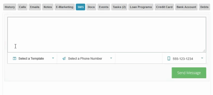This screenshot has height=95, width=213.
Task: Click the active SMS tab
Action: pyautogui.click(x=81, y=7)
